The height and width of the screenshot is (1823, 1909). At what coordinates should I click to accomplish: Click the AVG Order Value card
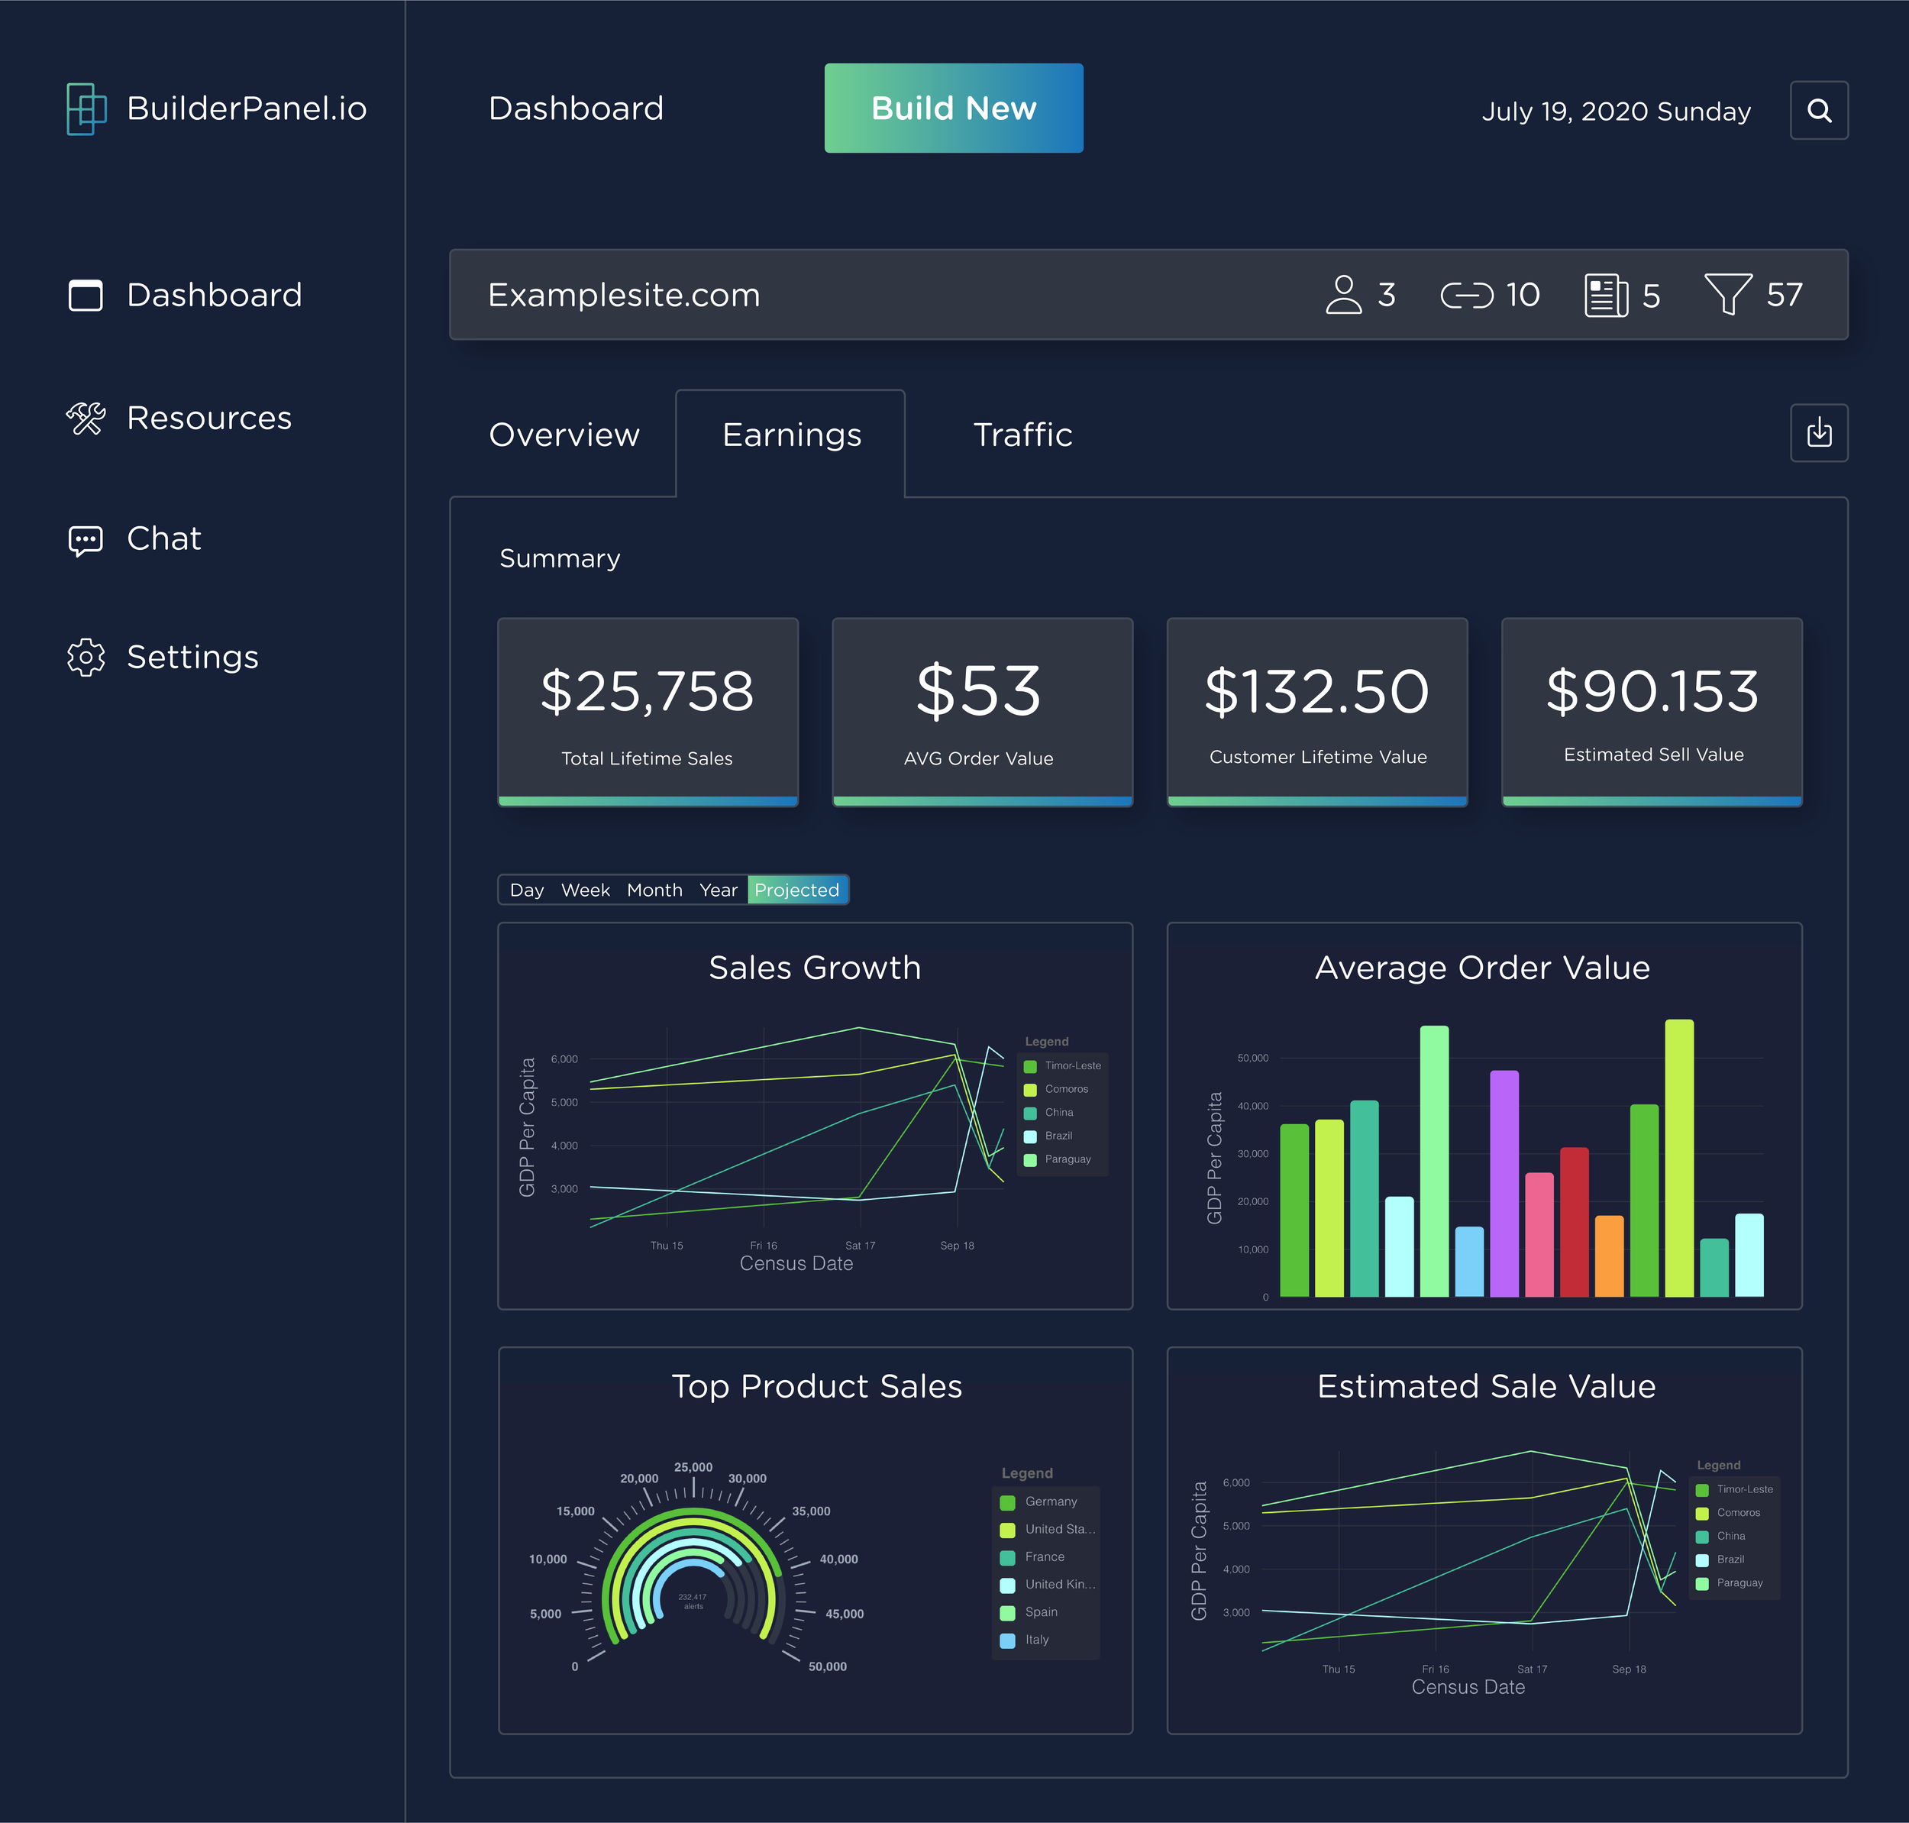click(982, 713)
